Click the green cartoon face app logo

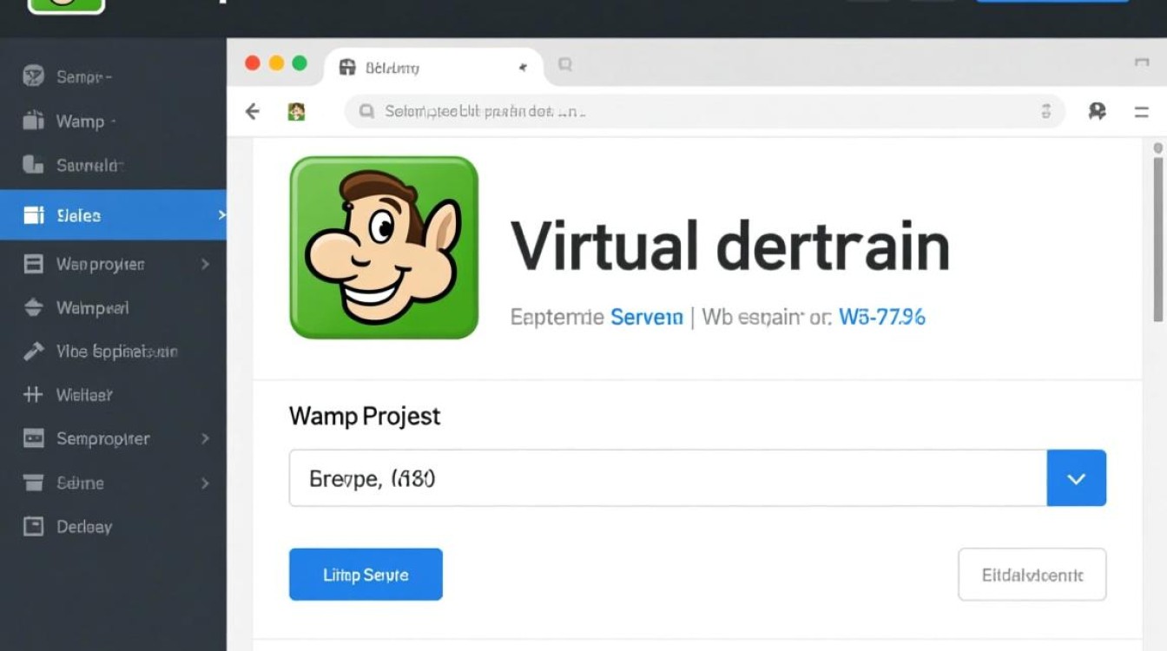tap(383, 247)
